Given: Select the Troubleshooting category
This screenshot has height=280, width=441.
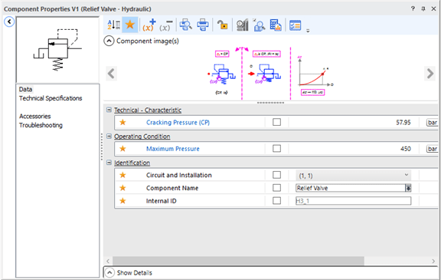Looking at the screenshot, I should 41,125.
